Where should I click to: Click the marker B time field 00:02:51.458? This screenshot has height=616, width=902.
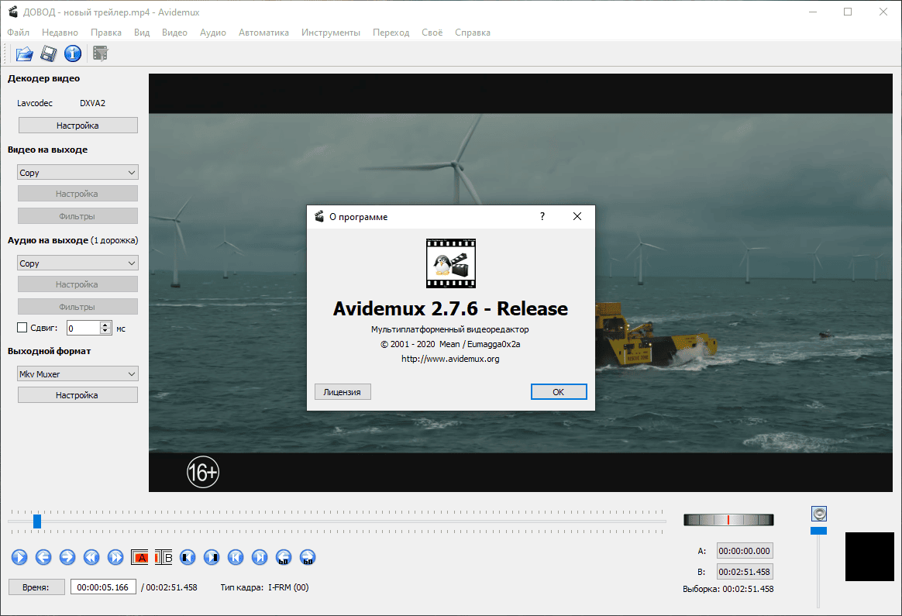click(x=745, y=572)
